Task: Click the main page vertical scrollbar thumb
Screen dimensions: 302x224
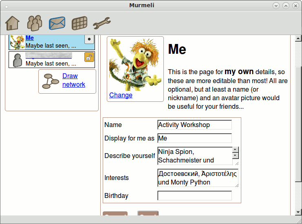Action: [x=298, y=124]
